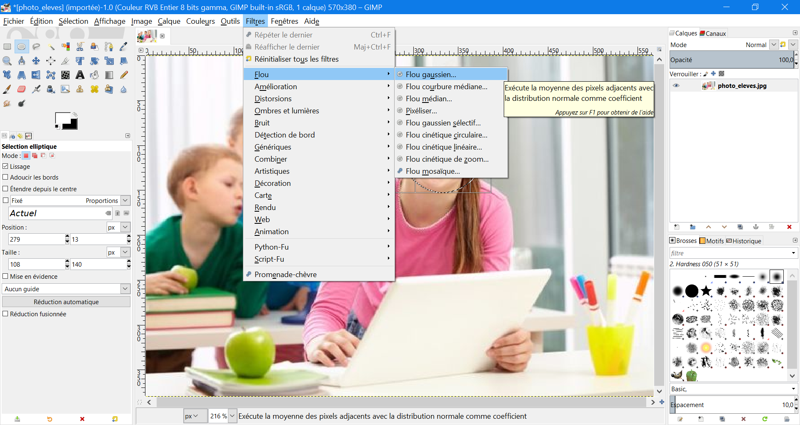Select the Scissors Select tool
The image size is (800, 425).
80,47
